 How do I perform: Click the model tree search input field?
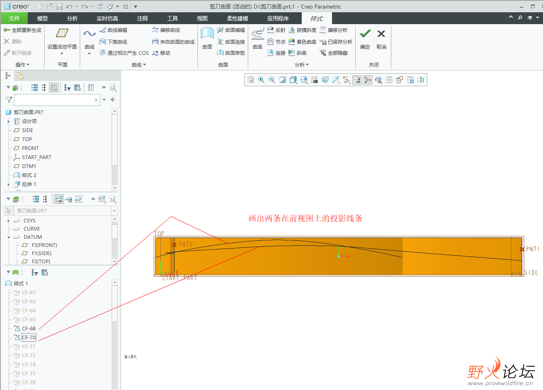[57, 100]
